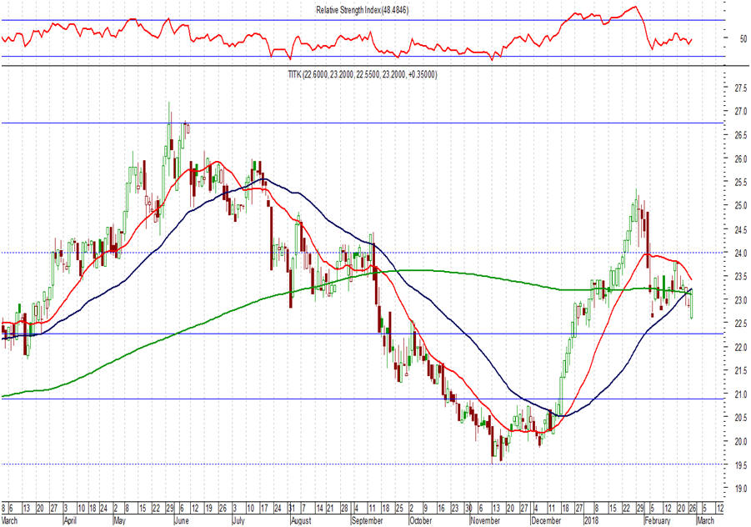Click the 27.0 price axis label
751x527 pixels.
(740, 111)
